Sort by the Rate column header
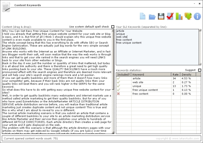203x143 pixels. point(176,74)
